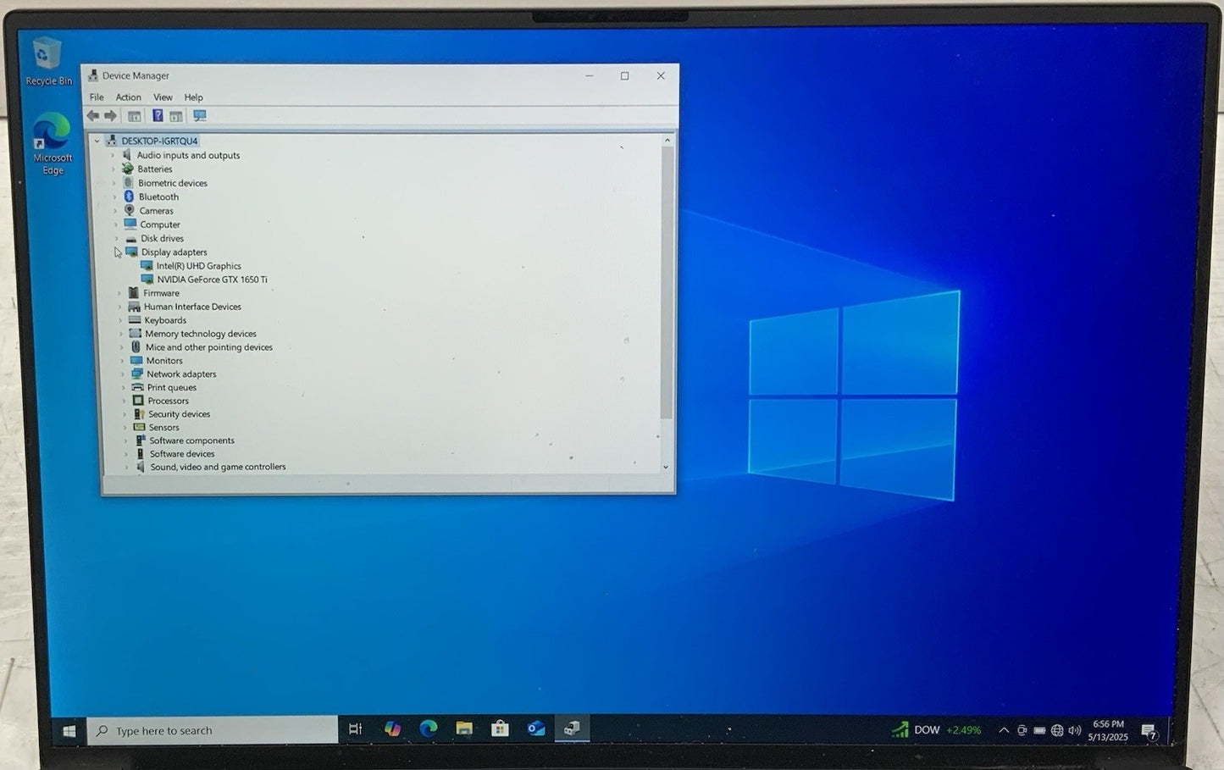The width and height of the screenshot is (1224, 770).
Task: Expand the Network adapters category
Action: (123, 374)
